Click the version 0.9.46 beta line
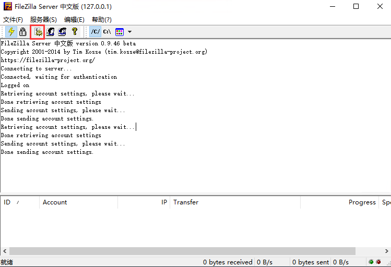The height and width of the screenshot is (267, 391). coord(68,43)
